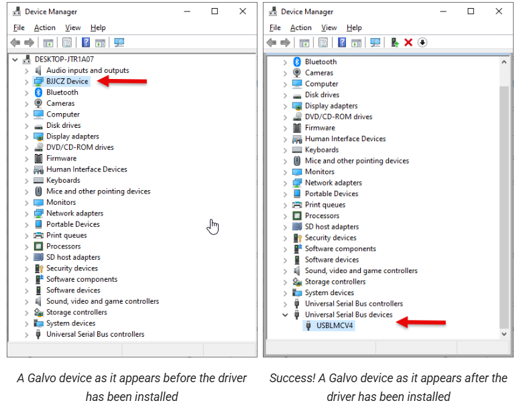Open the Action menu in left window
The height and width of the screenshot is (415, 523).
click(45, 27)
